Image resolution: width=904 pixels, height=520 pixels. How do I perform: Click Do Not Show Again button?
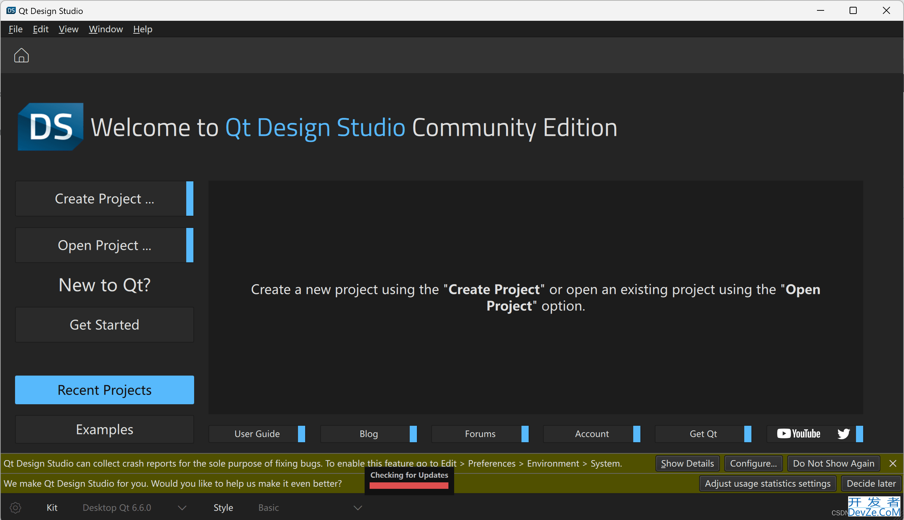pyautogui.click(x=833, y=463)
